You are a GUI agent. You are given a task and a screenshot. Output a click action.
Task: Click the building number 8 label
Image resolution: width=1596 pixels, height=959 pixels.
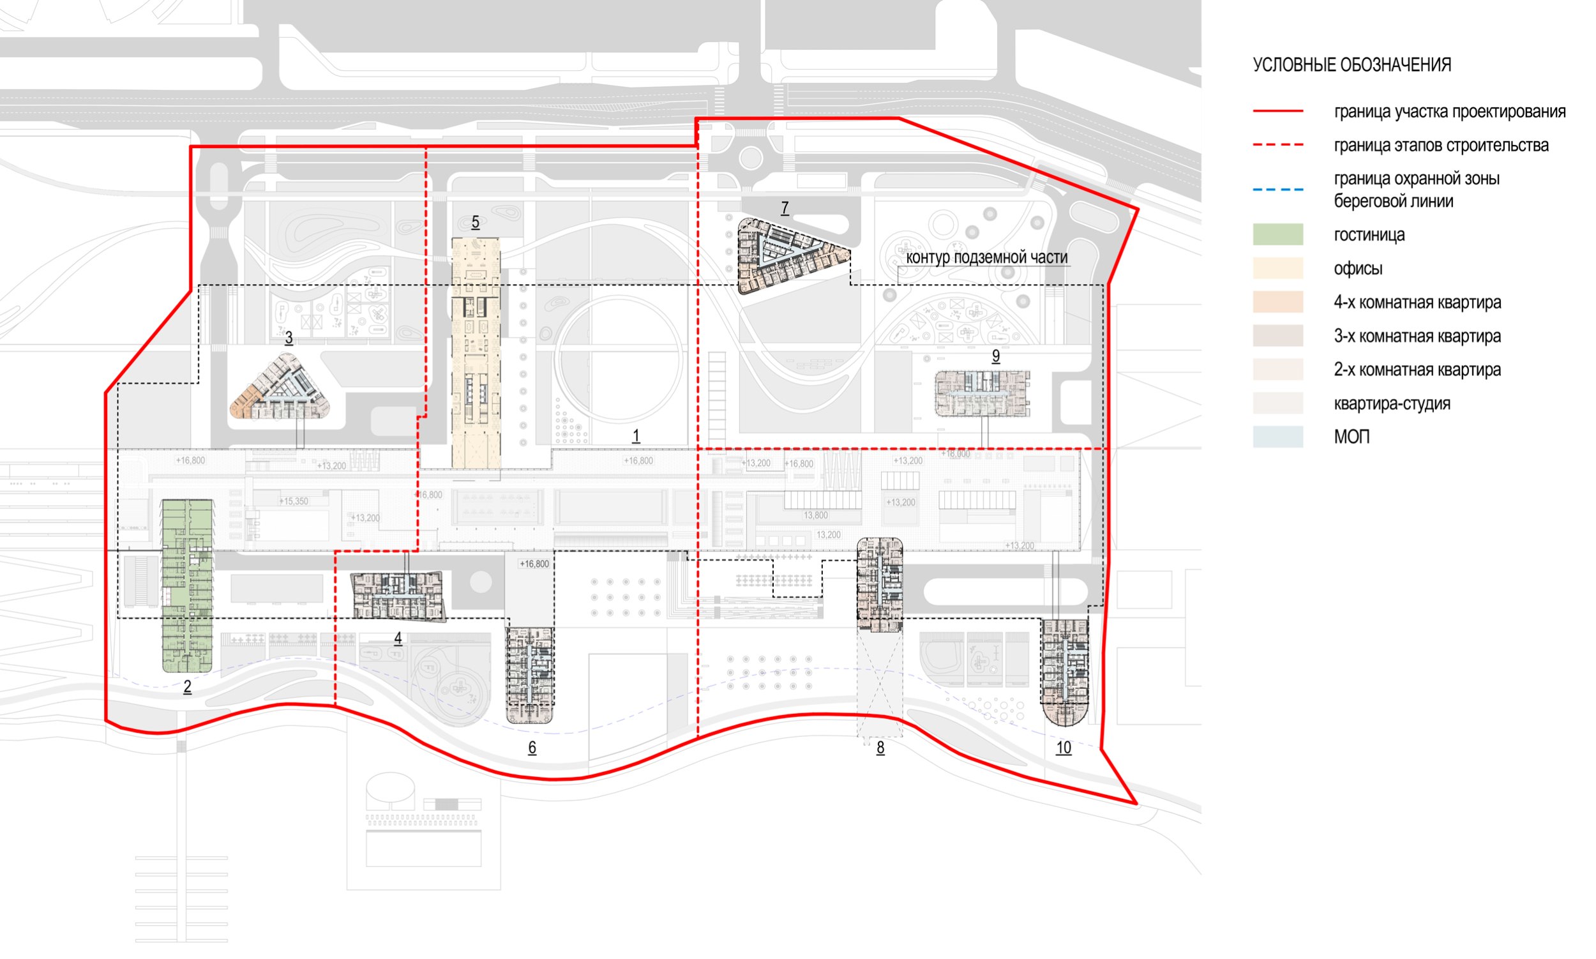880,748
